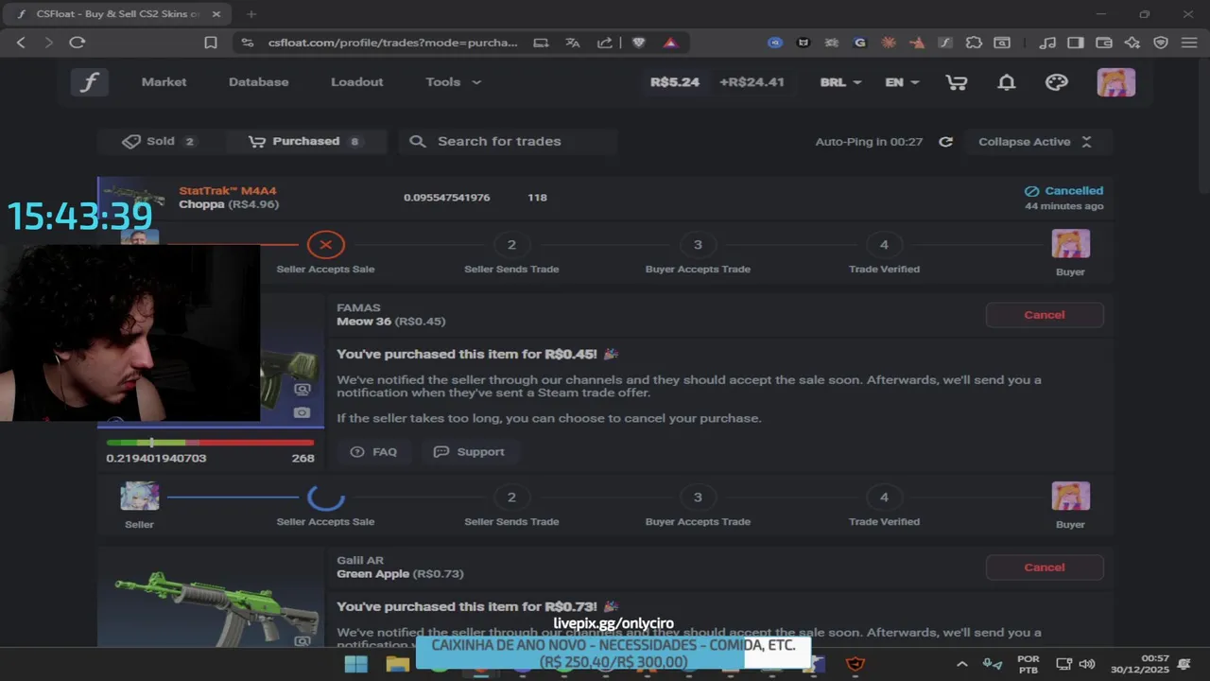Image resolution: width=1210 pixels, height=681 pixels.
Task: Change the EN language dropdown
Action: click(902, 82)
